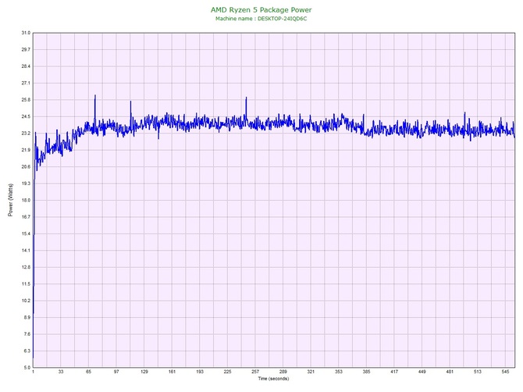Pick the 12.8 power axis label
The image size is (523, 392).
coord(26,267)
